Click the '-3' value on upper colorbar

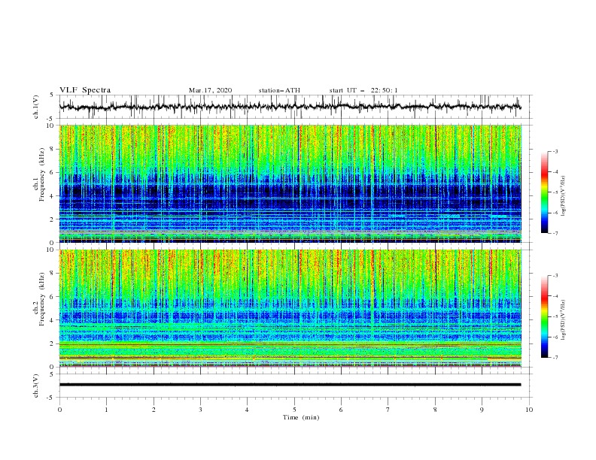[555, 151]
